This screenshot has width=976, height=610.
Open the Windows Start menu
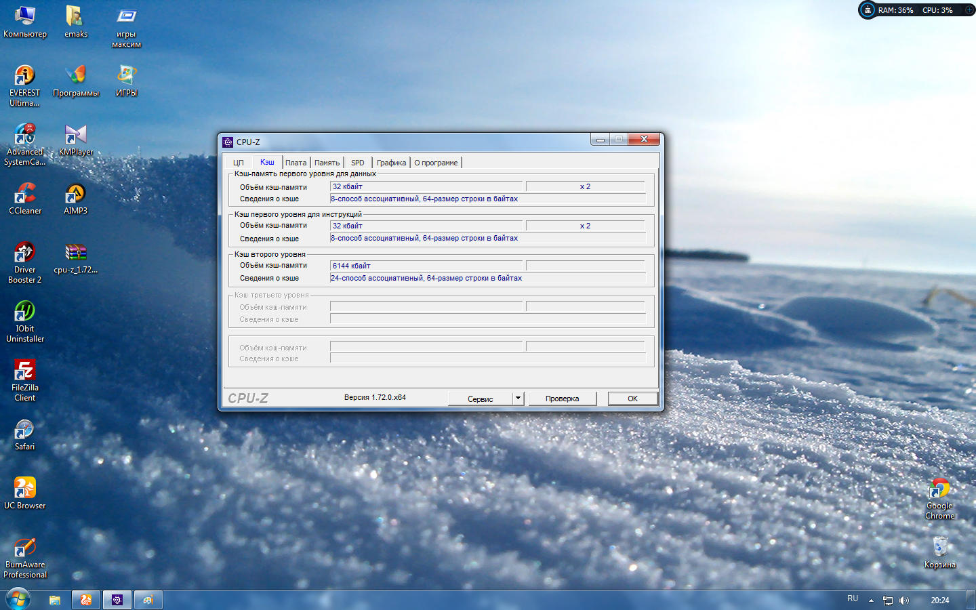pyautogui.click(x=18, y=600)
